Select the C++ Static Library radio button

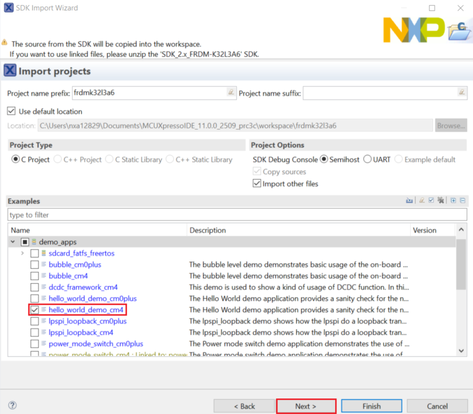pyautogui.click(x=170, y=159)
